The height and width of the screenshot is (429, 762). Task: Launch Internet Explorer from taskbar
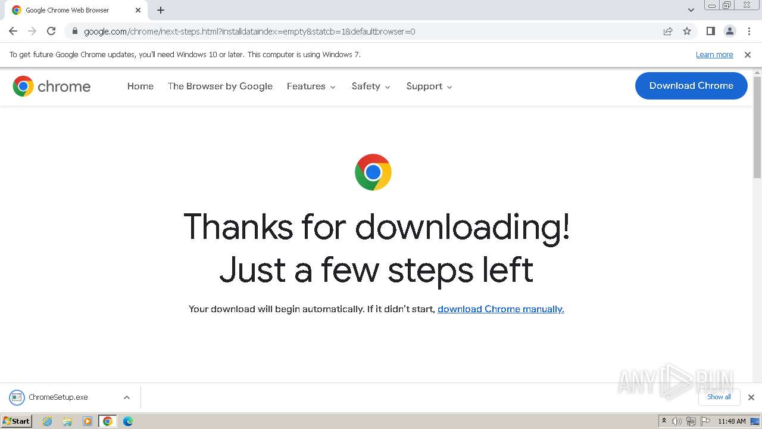(x=47, y=421)
